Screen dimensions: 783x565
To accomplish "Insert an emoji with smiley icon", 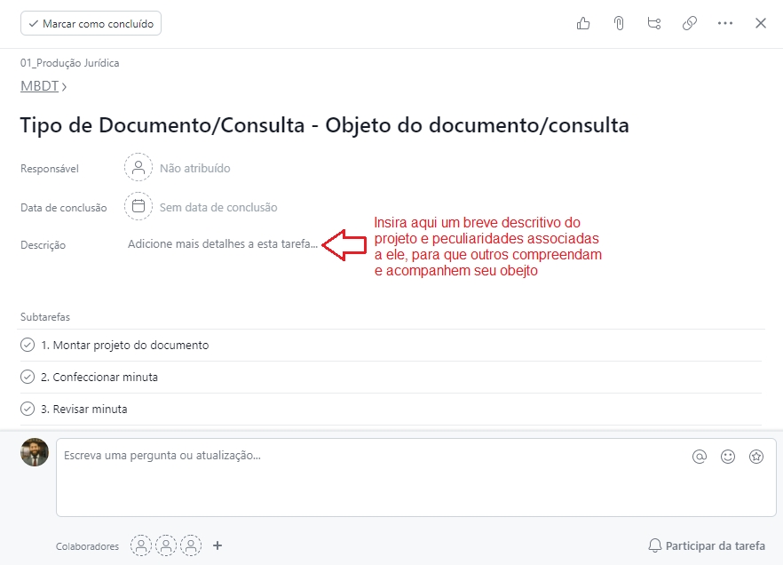I will click(x=728, y=457).
